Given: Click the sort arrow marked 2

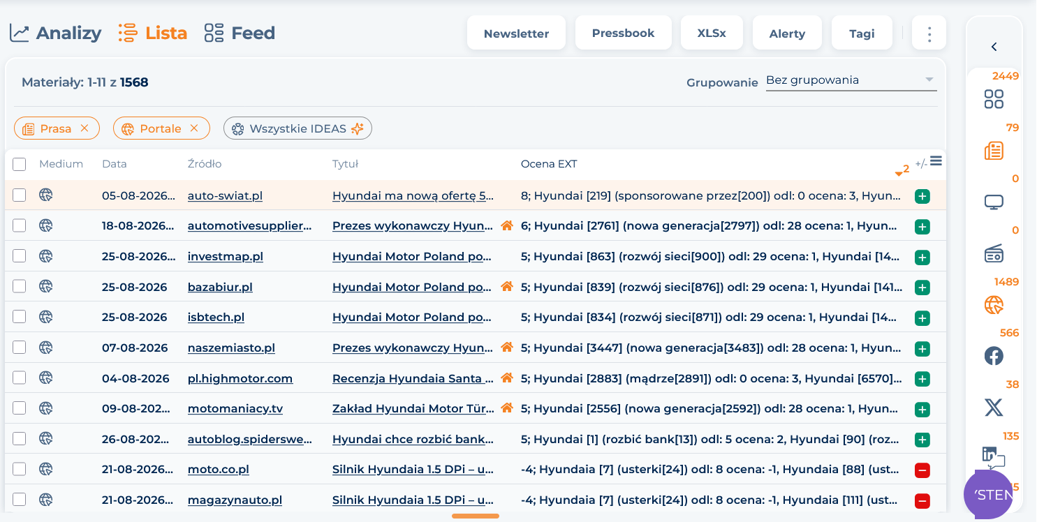Looking at the screenshot, I should pyautogui.click(x=902, y=170).
